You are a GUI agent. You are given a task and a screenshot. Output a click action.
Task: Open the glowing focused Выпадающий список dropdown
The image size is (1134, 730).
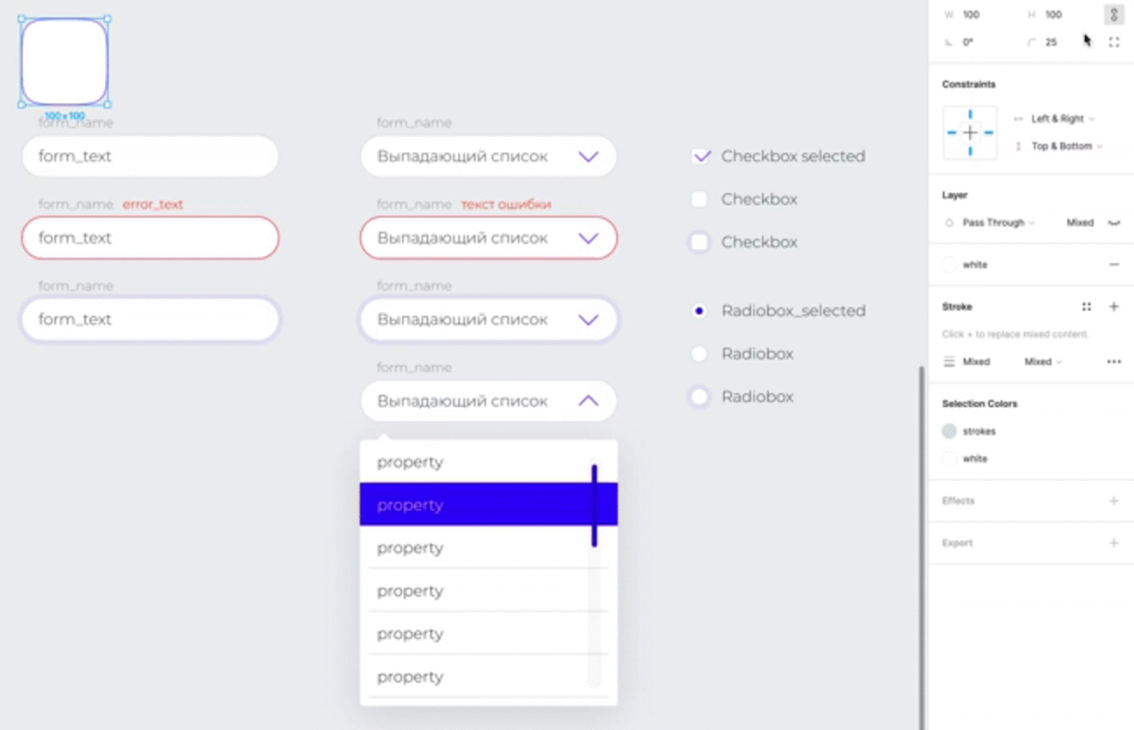click(489, 319)
